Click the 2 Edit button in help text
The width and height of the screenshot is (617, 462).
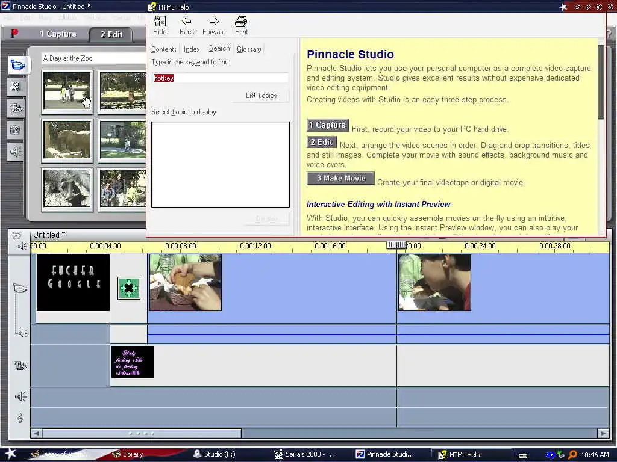pyautogui.click(x=322, y=142)
